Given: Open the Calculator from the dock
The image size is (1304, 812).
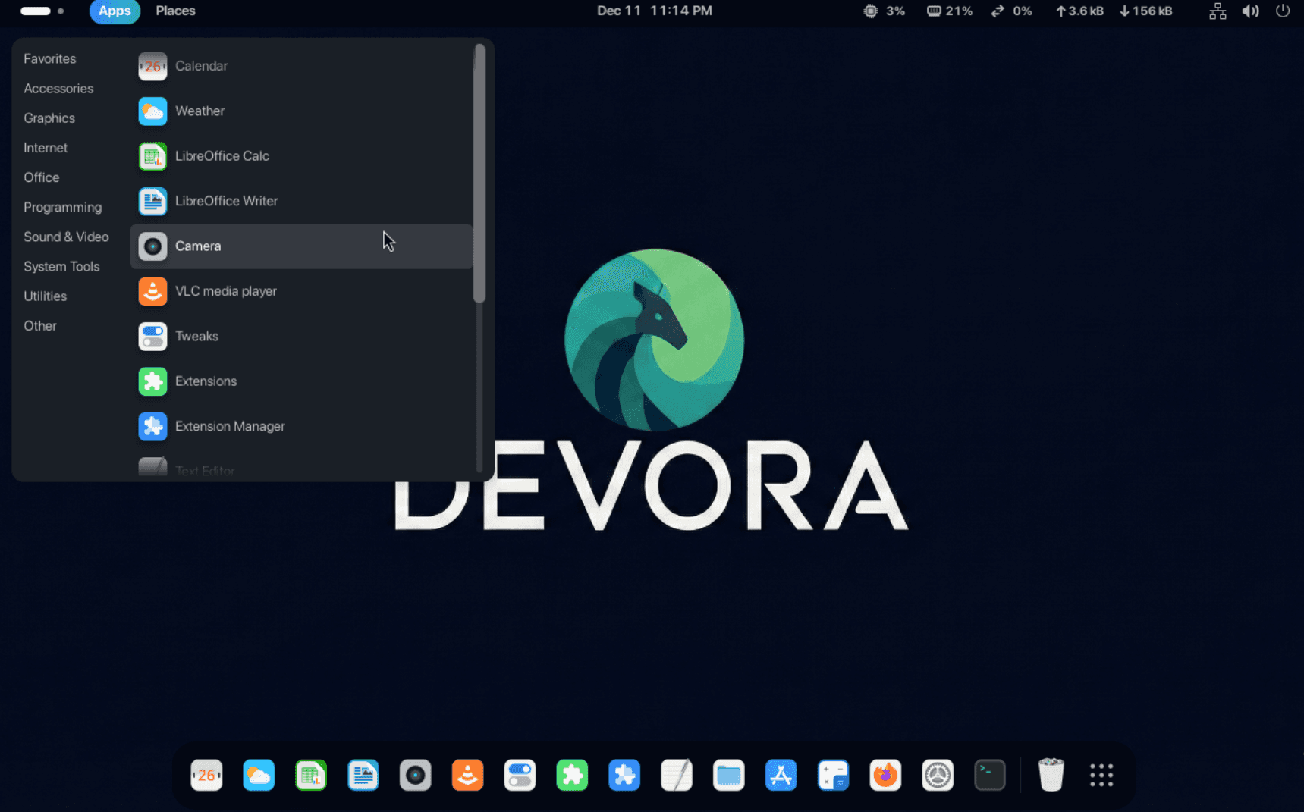Looking at the screenshot, I should 833,775.
